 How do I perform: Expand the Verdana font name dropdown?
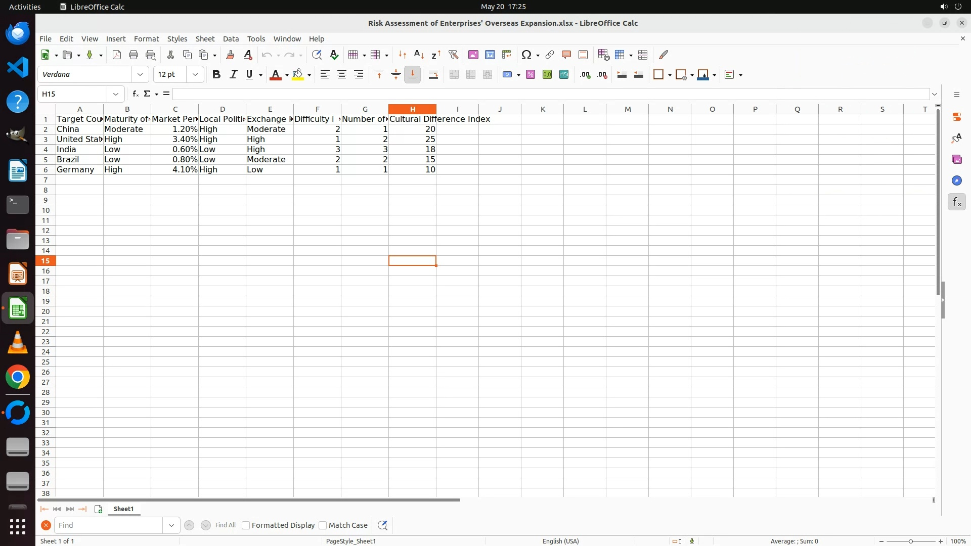[140, 75]
